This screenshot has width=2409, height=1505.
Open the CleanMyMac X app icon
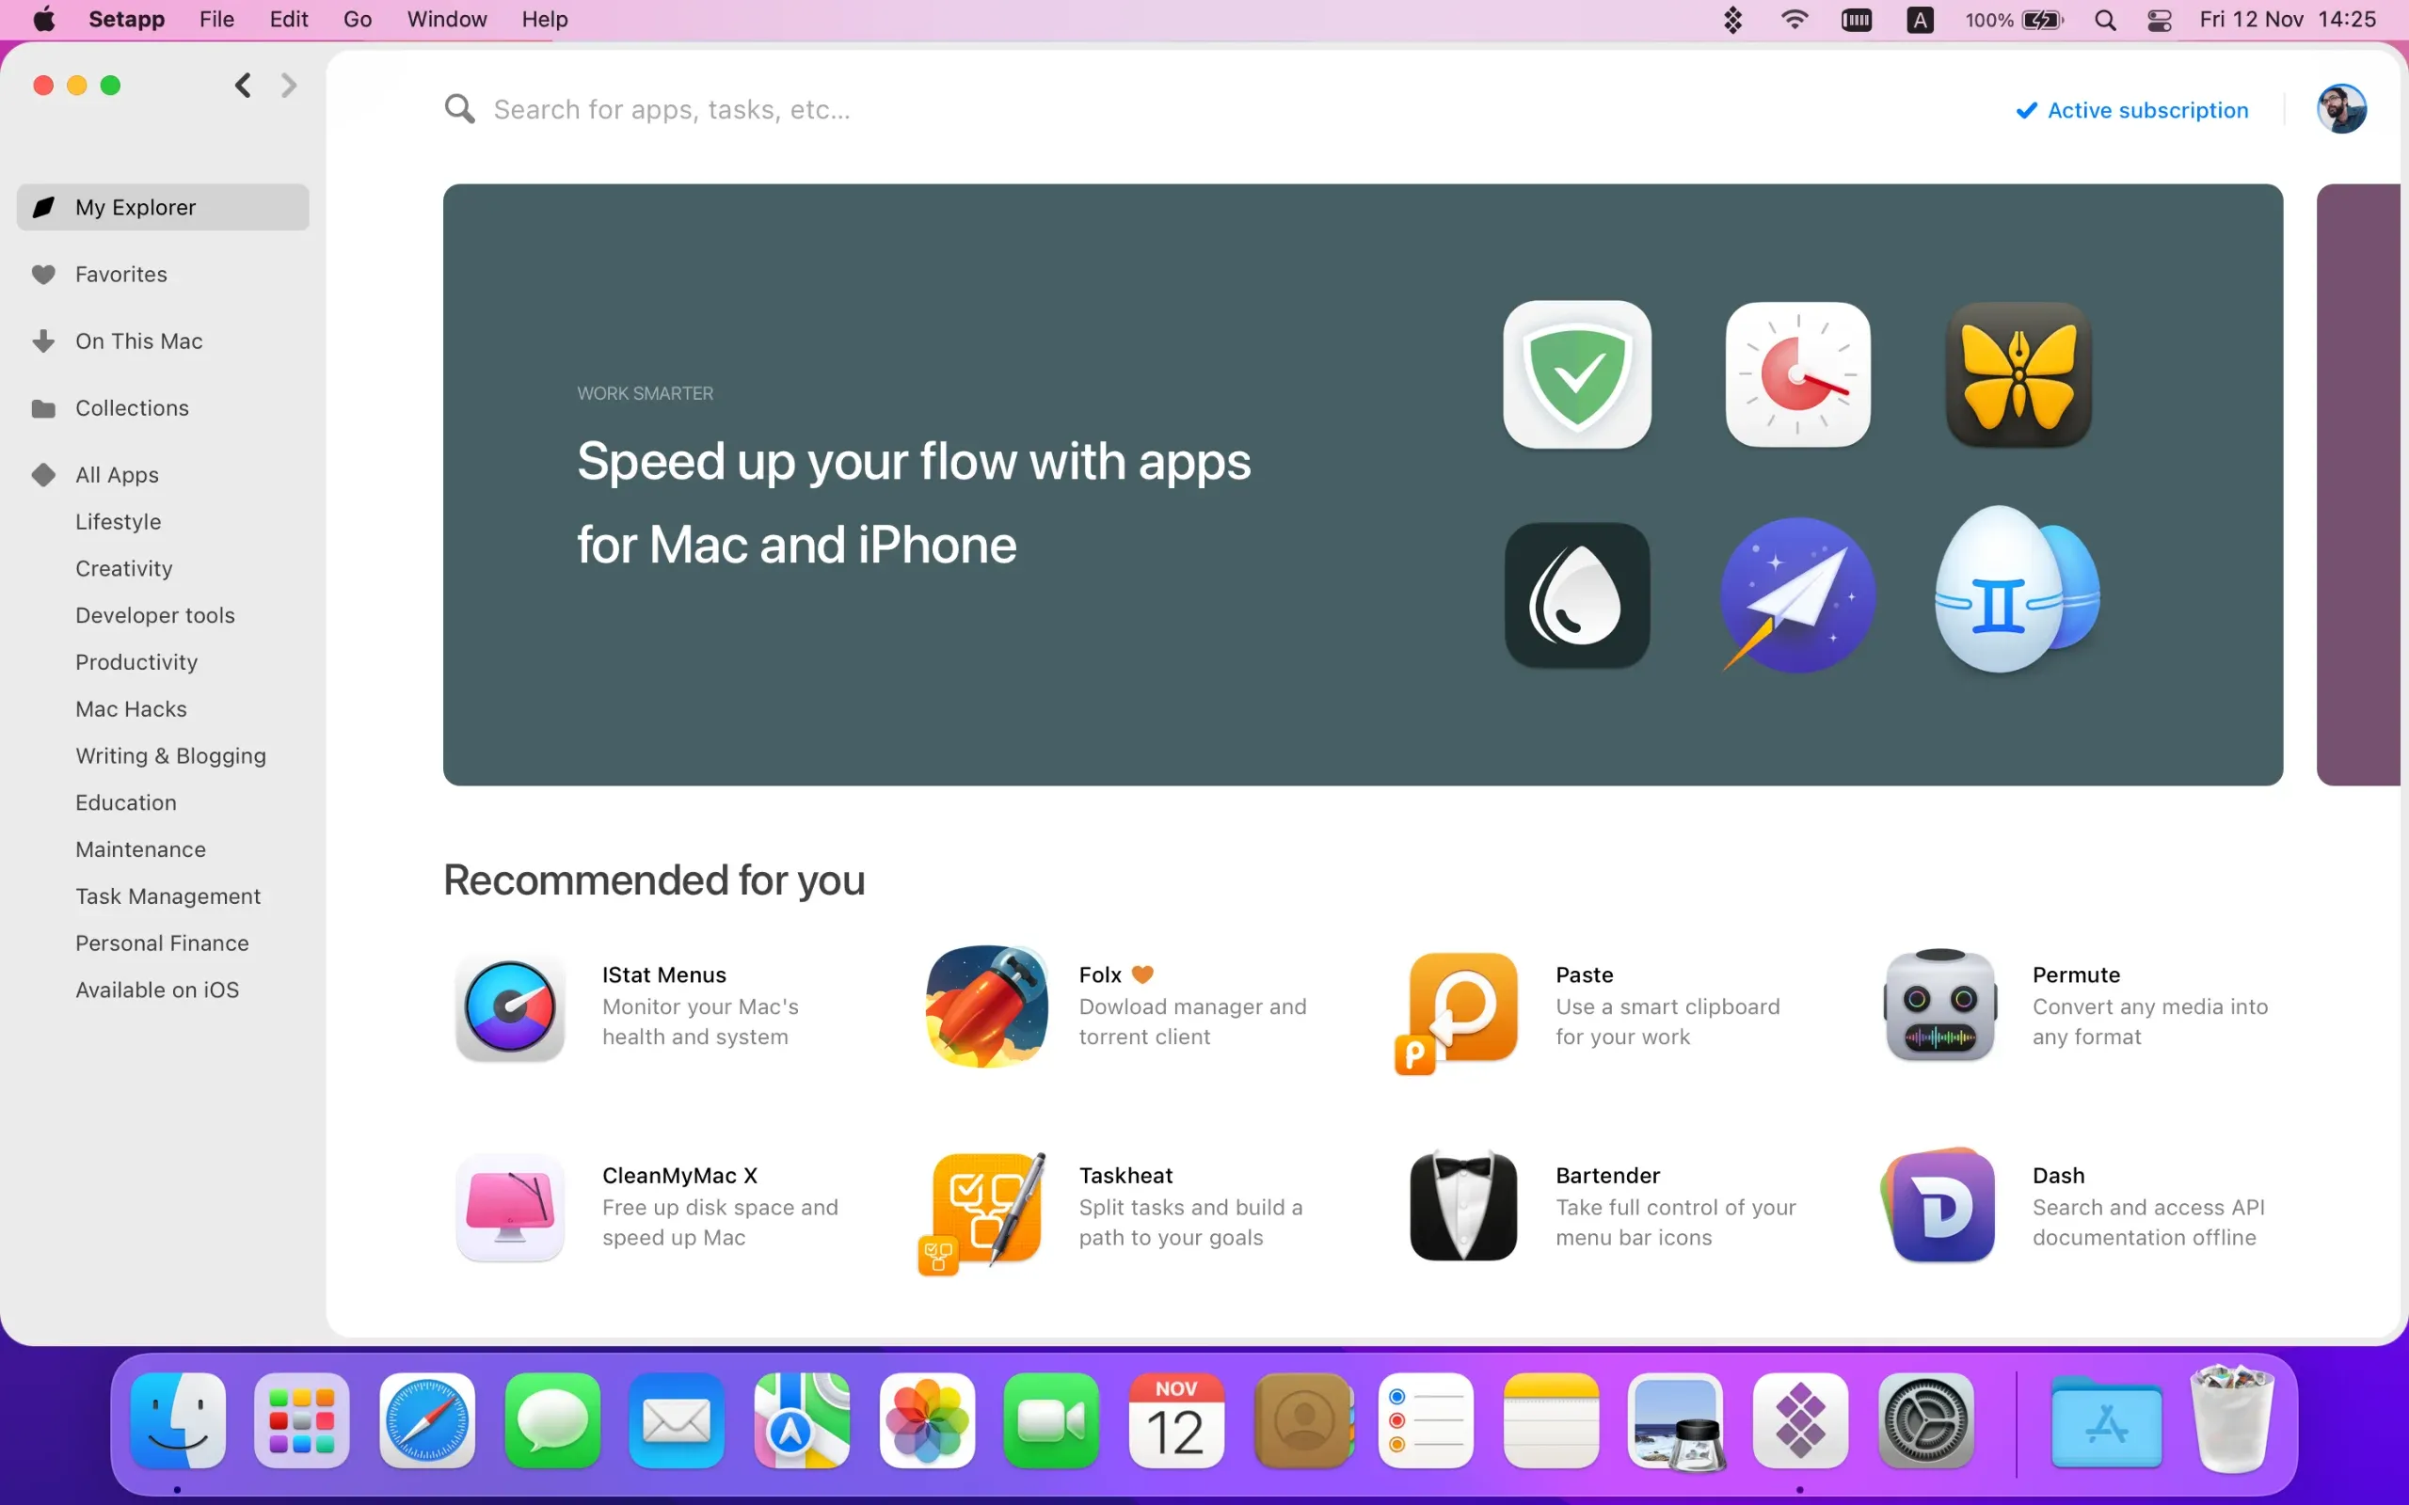(x=510, y=1208)
